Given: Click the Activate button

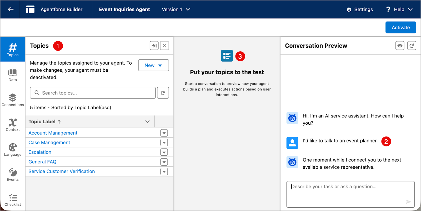Looking at the screenshot, I should coord(400,27).
